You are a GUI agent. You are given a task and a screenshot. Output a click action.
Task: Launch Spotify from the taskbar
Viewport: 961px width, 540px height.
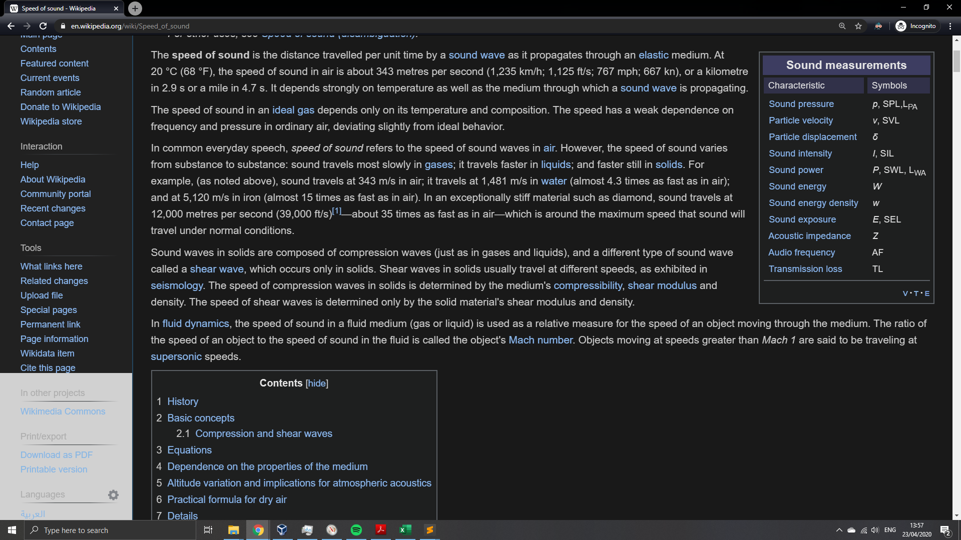click(356, 530)
